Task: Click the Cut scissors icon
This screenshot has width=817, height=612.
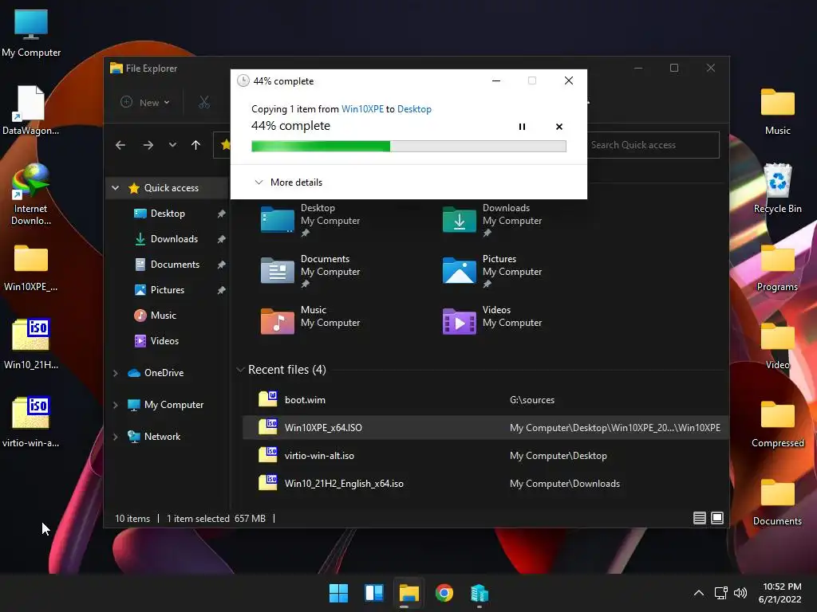Action: [204, 103]
